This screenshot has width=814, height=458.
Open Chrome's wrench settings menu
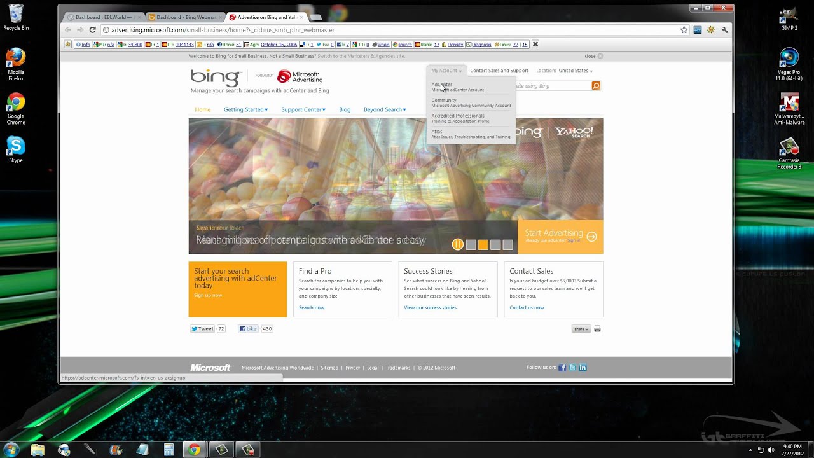pos(724,30)
